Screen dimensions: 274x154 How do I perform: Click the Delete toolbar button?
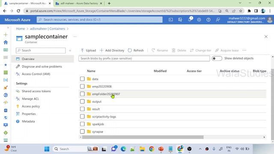point(179,50)
